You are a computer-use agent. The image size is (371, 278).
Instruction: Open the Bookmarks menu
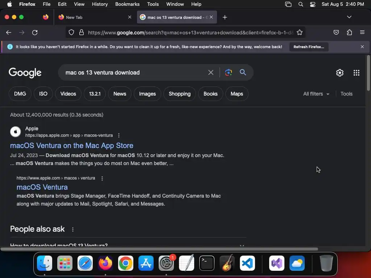click(127, 4)
